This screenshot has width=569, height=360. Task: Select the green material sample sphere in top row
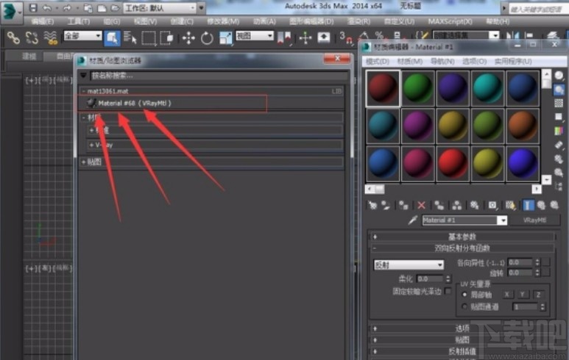click(417, 88)
